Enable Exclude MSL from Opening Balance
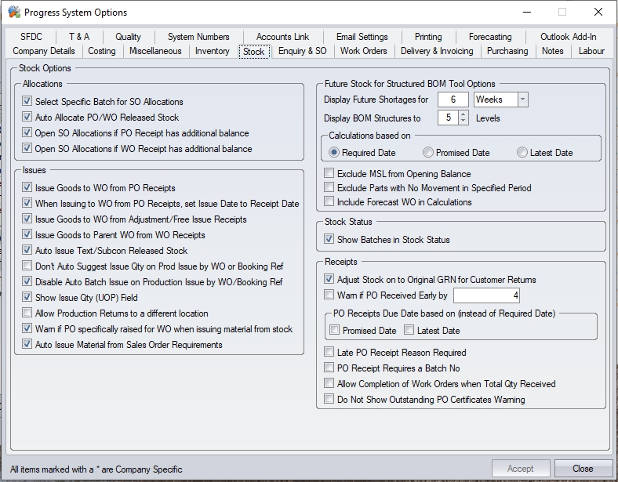Viewport: 618px width, 482px height. tap(329, 174)
